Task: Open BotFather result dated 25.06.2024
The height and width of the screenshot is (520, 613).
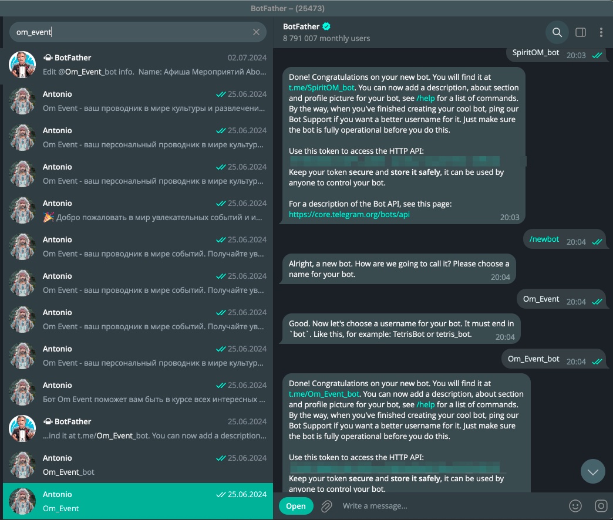Action: coord(137,428)
